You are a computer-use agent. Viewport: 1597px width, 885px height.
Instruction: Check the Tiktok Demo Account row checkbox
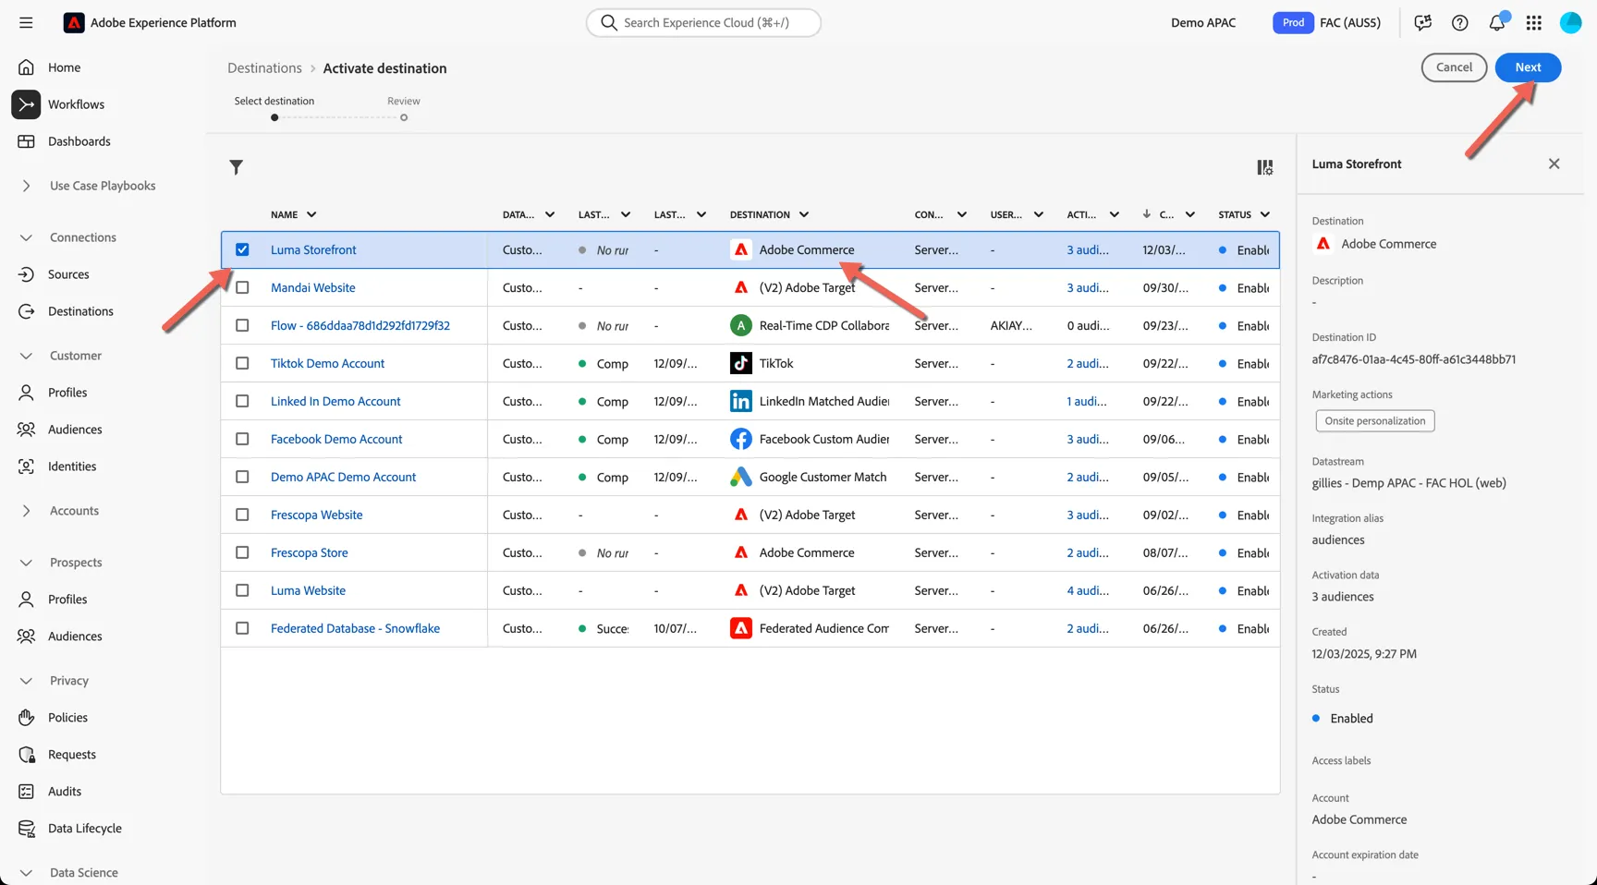point(242,363)
